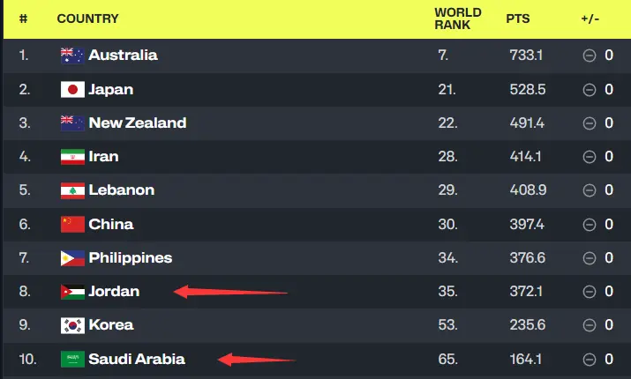Screen dimensions: 631x379
Task: Open the Saudi Arabia country link
Action: [x=137, y=360]
